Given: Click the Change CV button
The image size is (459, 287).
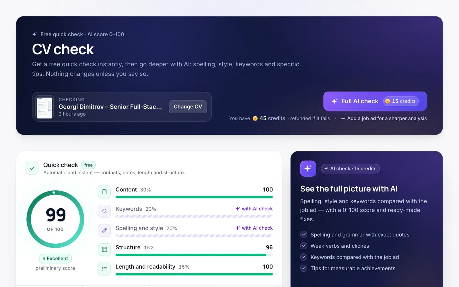Looking at the screenshot, I should (188, 107).
